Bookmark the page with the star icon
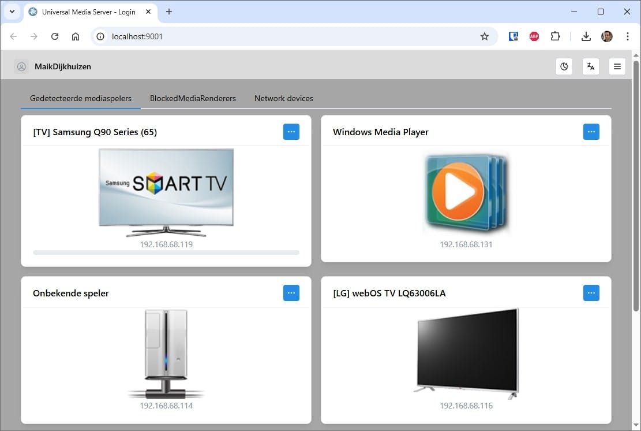 485,36
